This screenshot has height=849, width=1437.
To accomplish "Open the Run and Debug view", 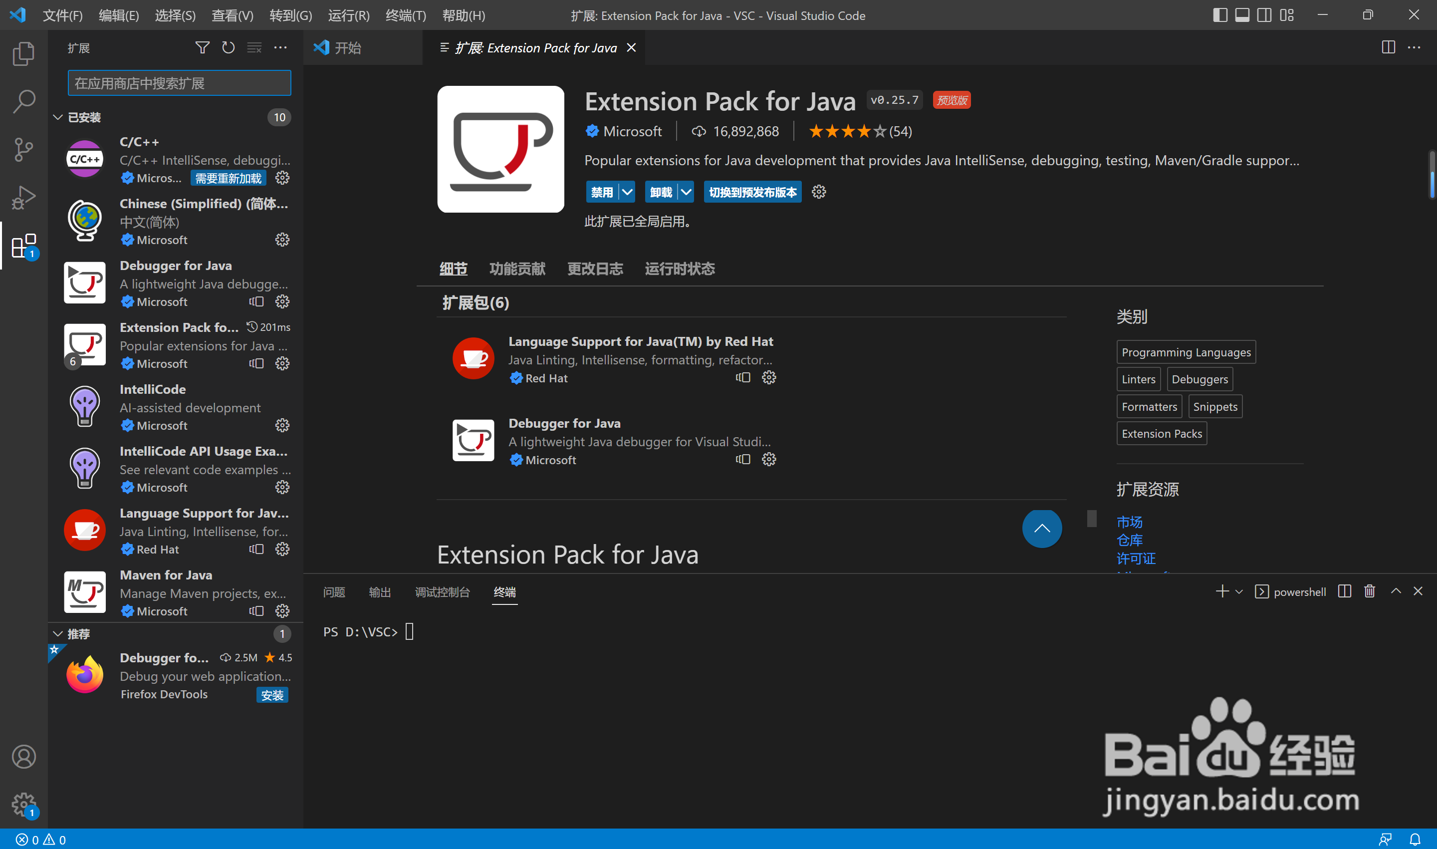I will coord(23,198).
